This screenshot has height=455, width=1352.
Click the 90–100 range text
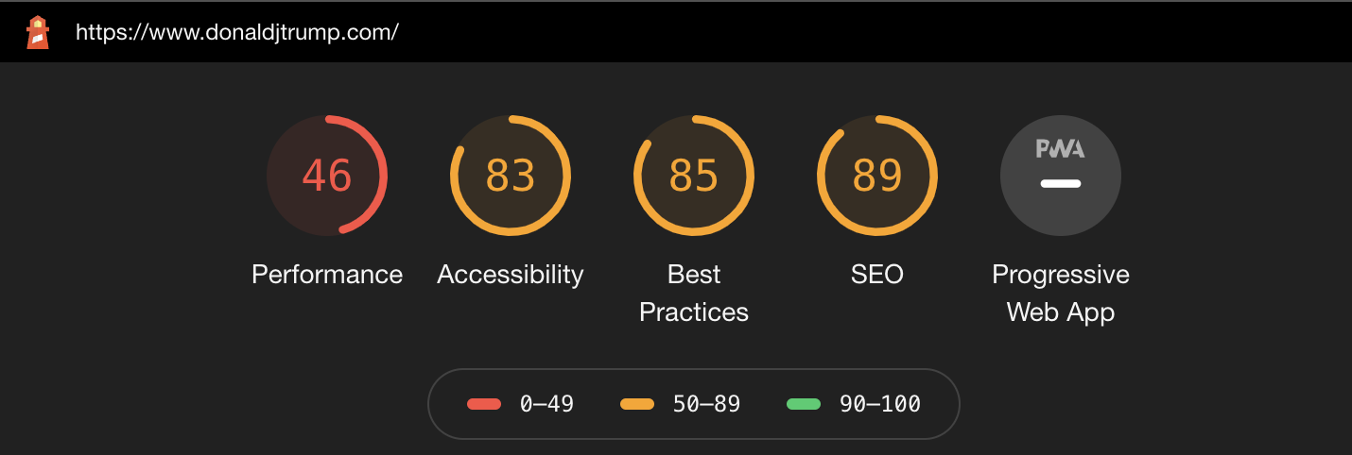coord(880,404)
